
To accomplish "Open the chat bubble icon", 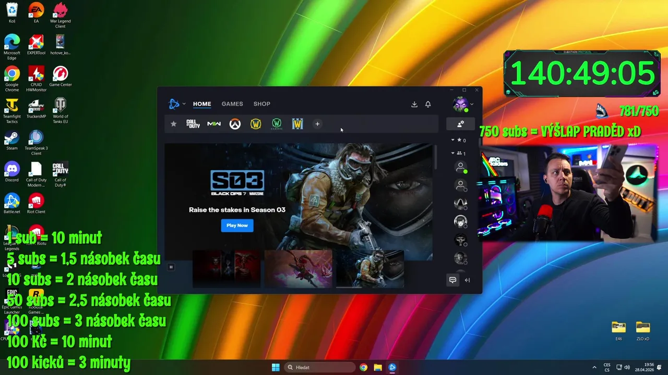I will click(x=453, y=280).
